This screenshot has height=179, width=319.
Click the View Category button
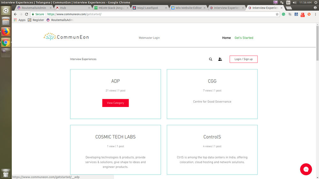point(115,103)
